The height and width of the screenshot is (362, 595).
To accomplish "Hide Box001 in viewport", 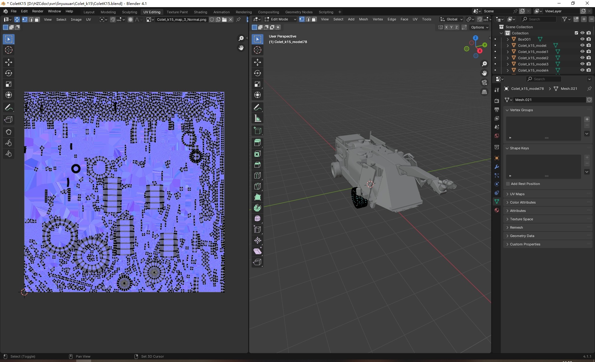I will (x=582, y=39).
